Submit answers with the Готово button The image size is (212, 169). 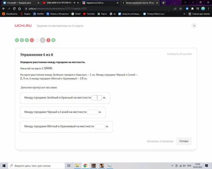[x=184, y=141]
